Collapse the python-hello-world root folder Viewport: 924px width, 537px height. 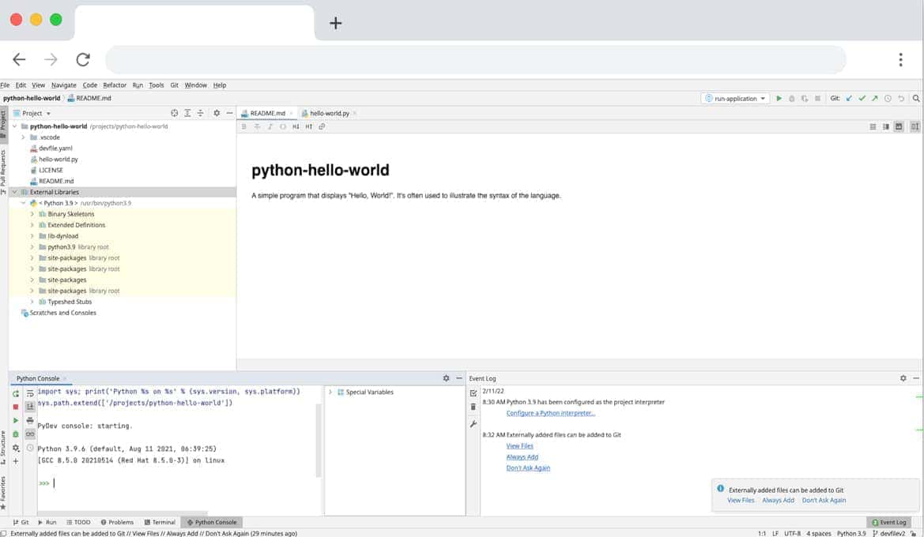pos(15,126)
